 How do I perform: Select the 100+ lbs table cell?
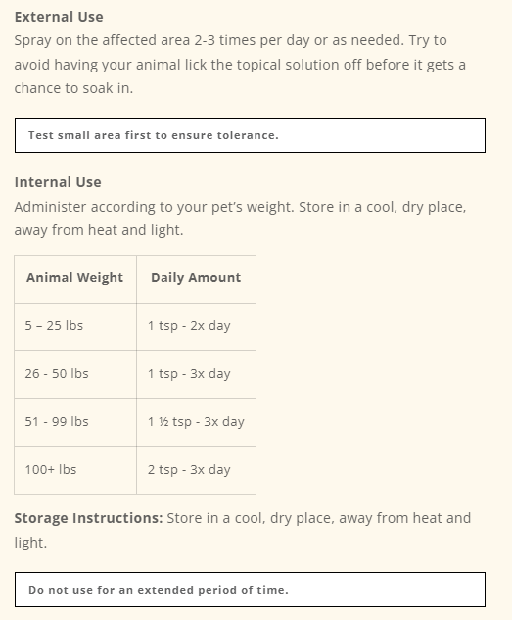[75, 470]
